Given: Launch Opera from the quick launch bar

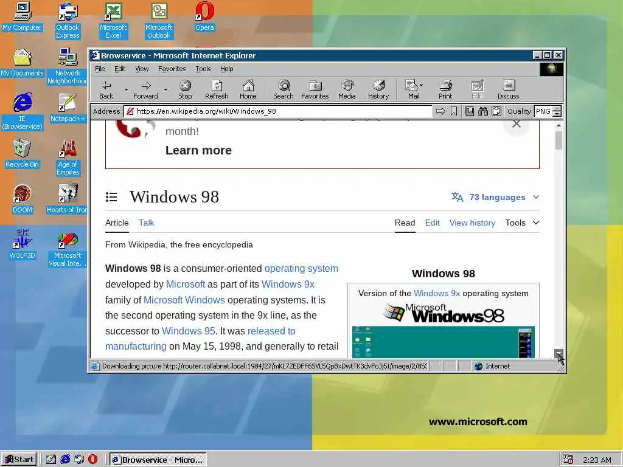Looking at the screenshot, I should coord(92,460).
